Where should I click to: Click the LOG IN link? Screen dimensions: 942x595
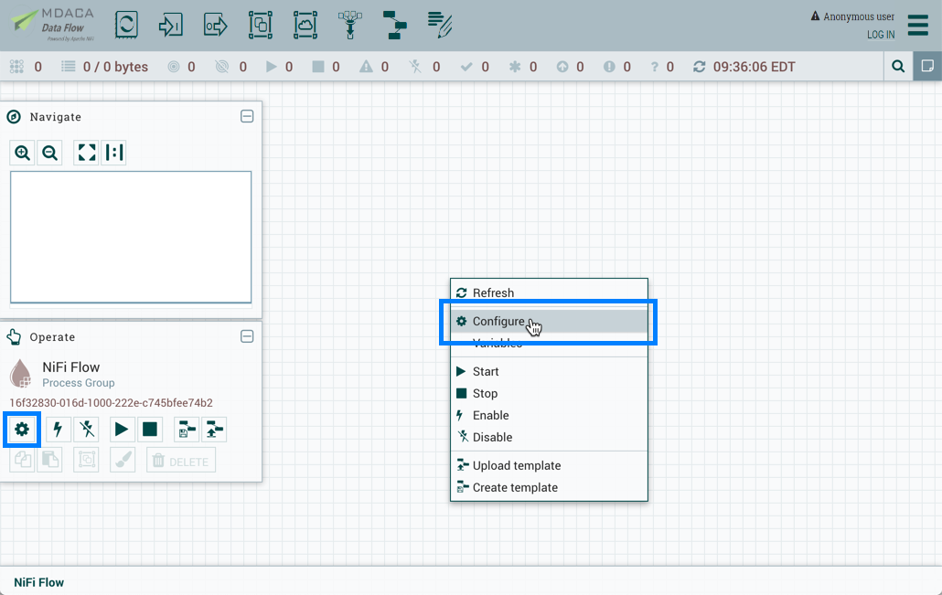[880, 35]
